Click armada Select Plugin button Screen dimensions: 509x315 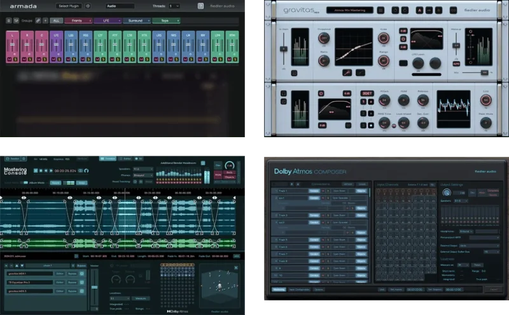pos(69,6)
